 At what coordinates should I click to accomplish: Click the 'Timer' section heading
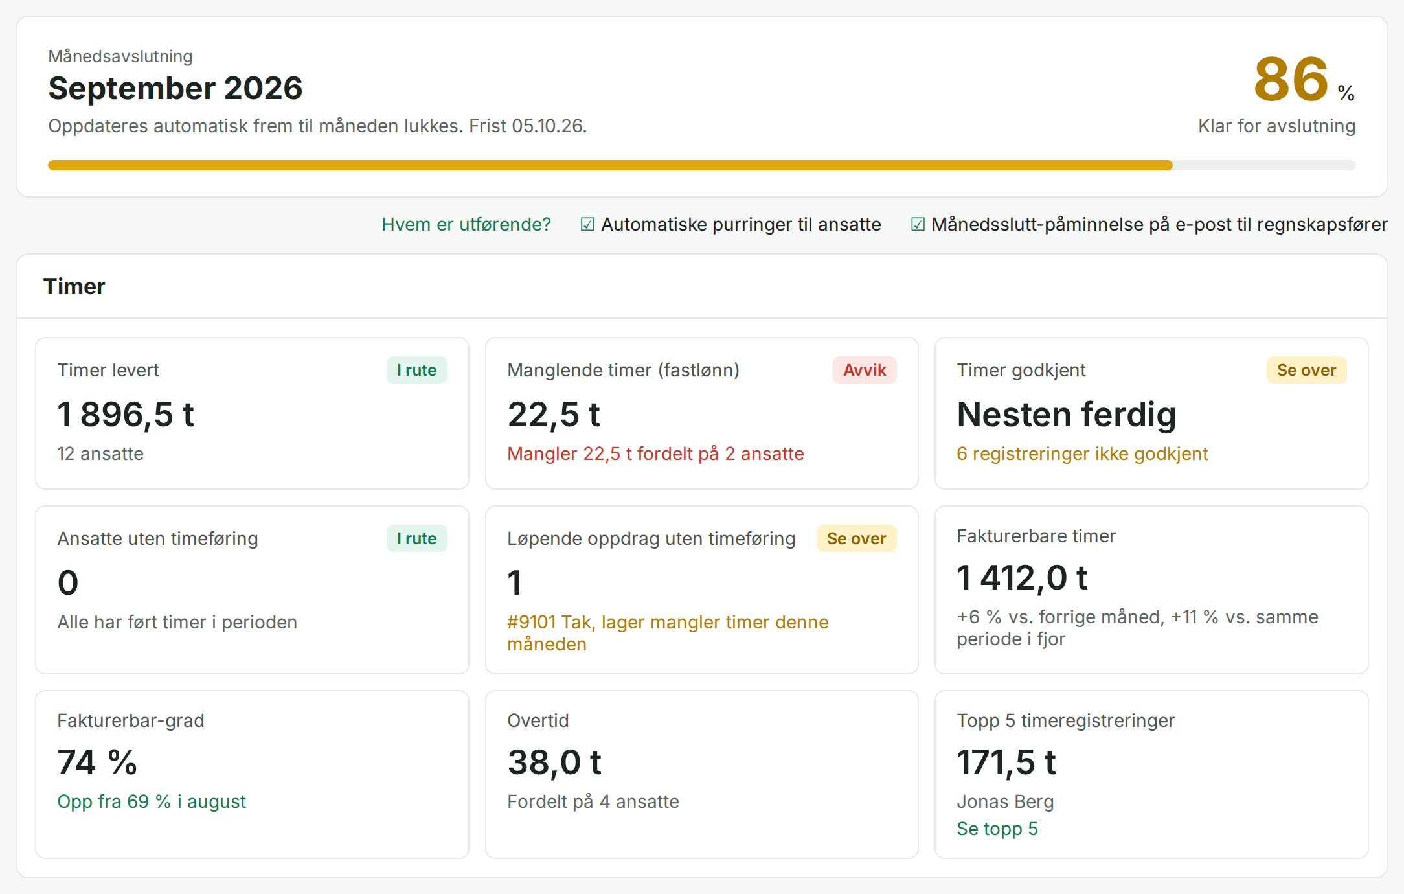pos(74,286)
